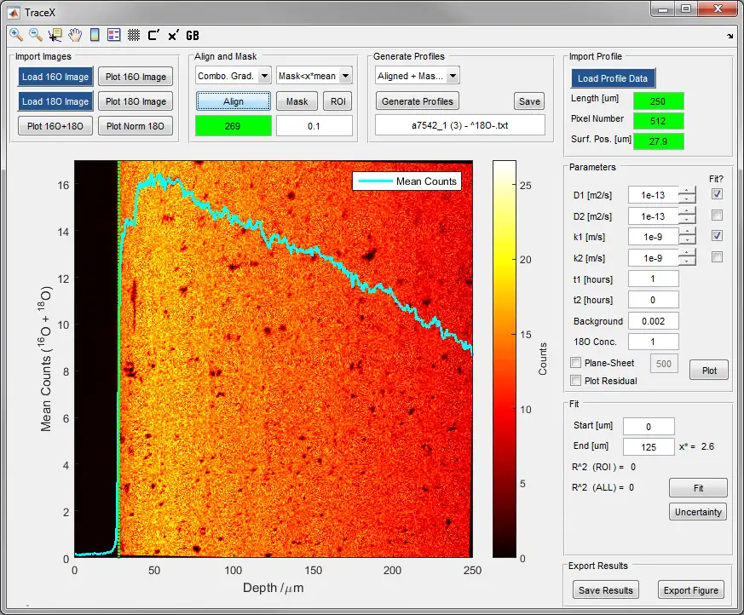Activate the Data Cursor tool
The height and width of the screenshot is (615, 744).
[x=55, y=35]
